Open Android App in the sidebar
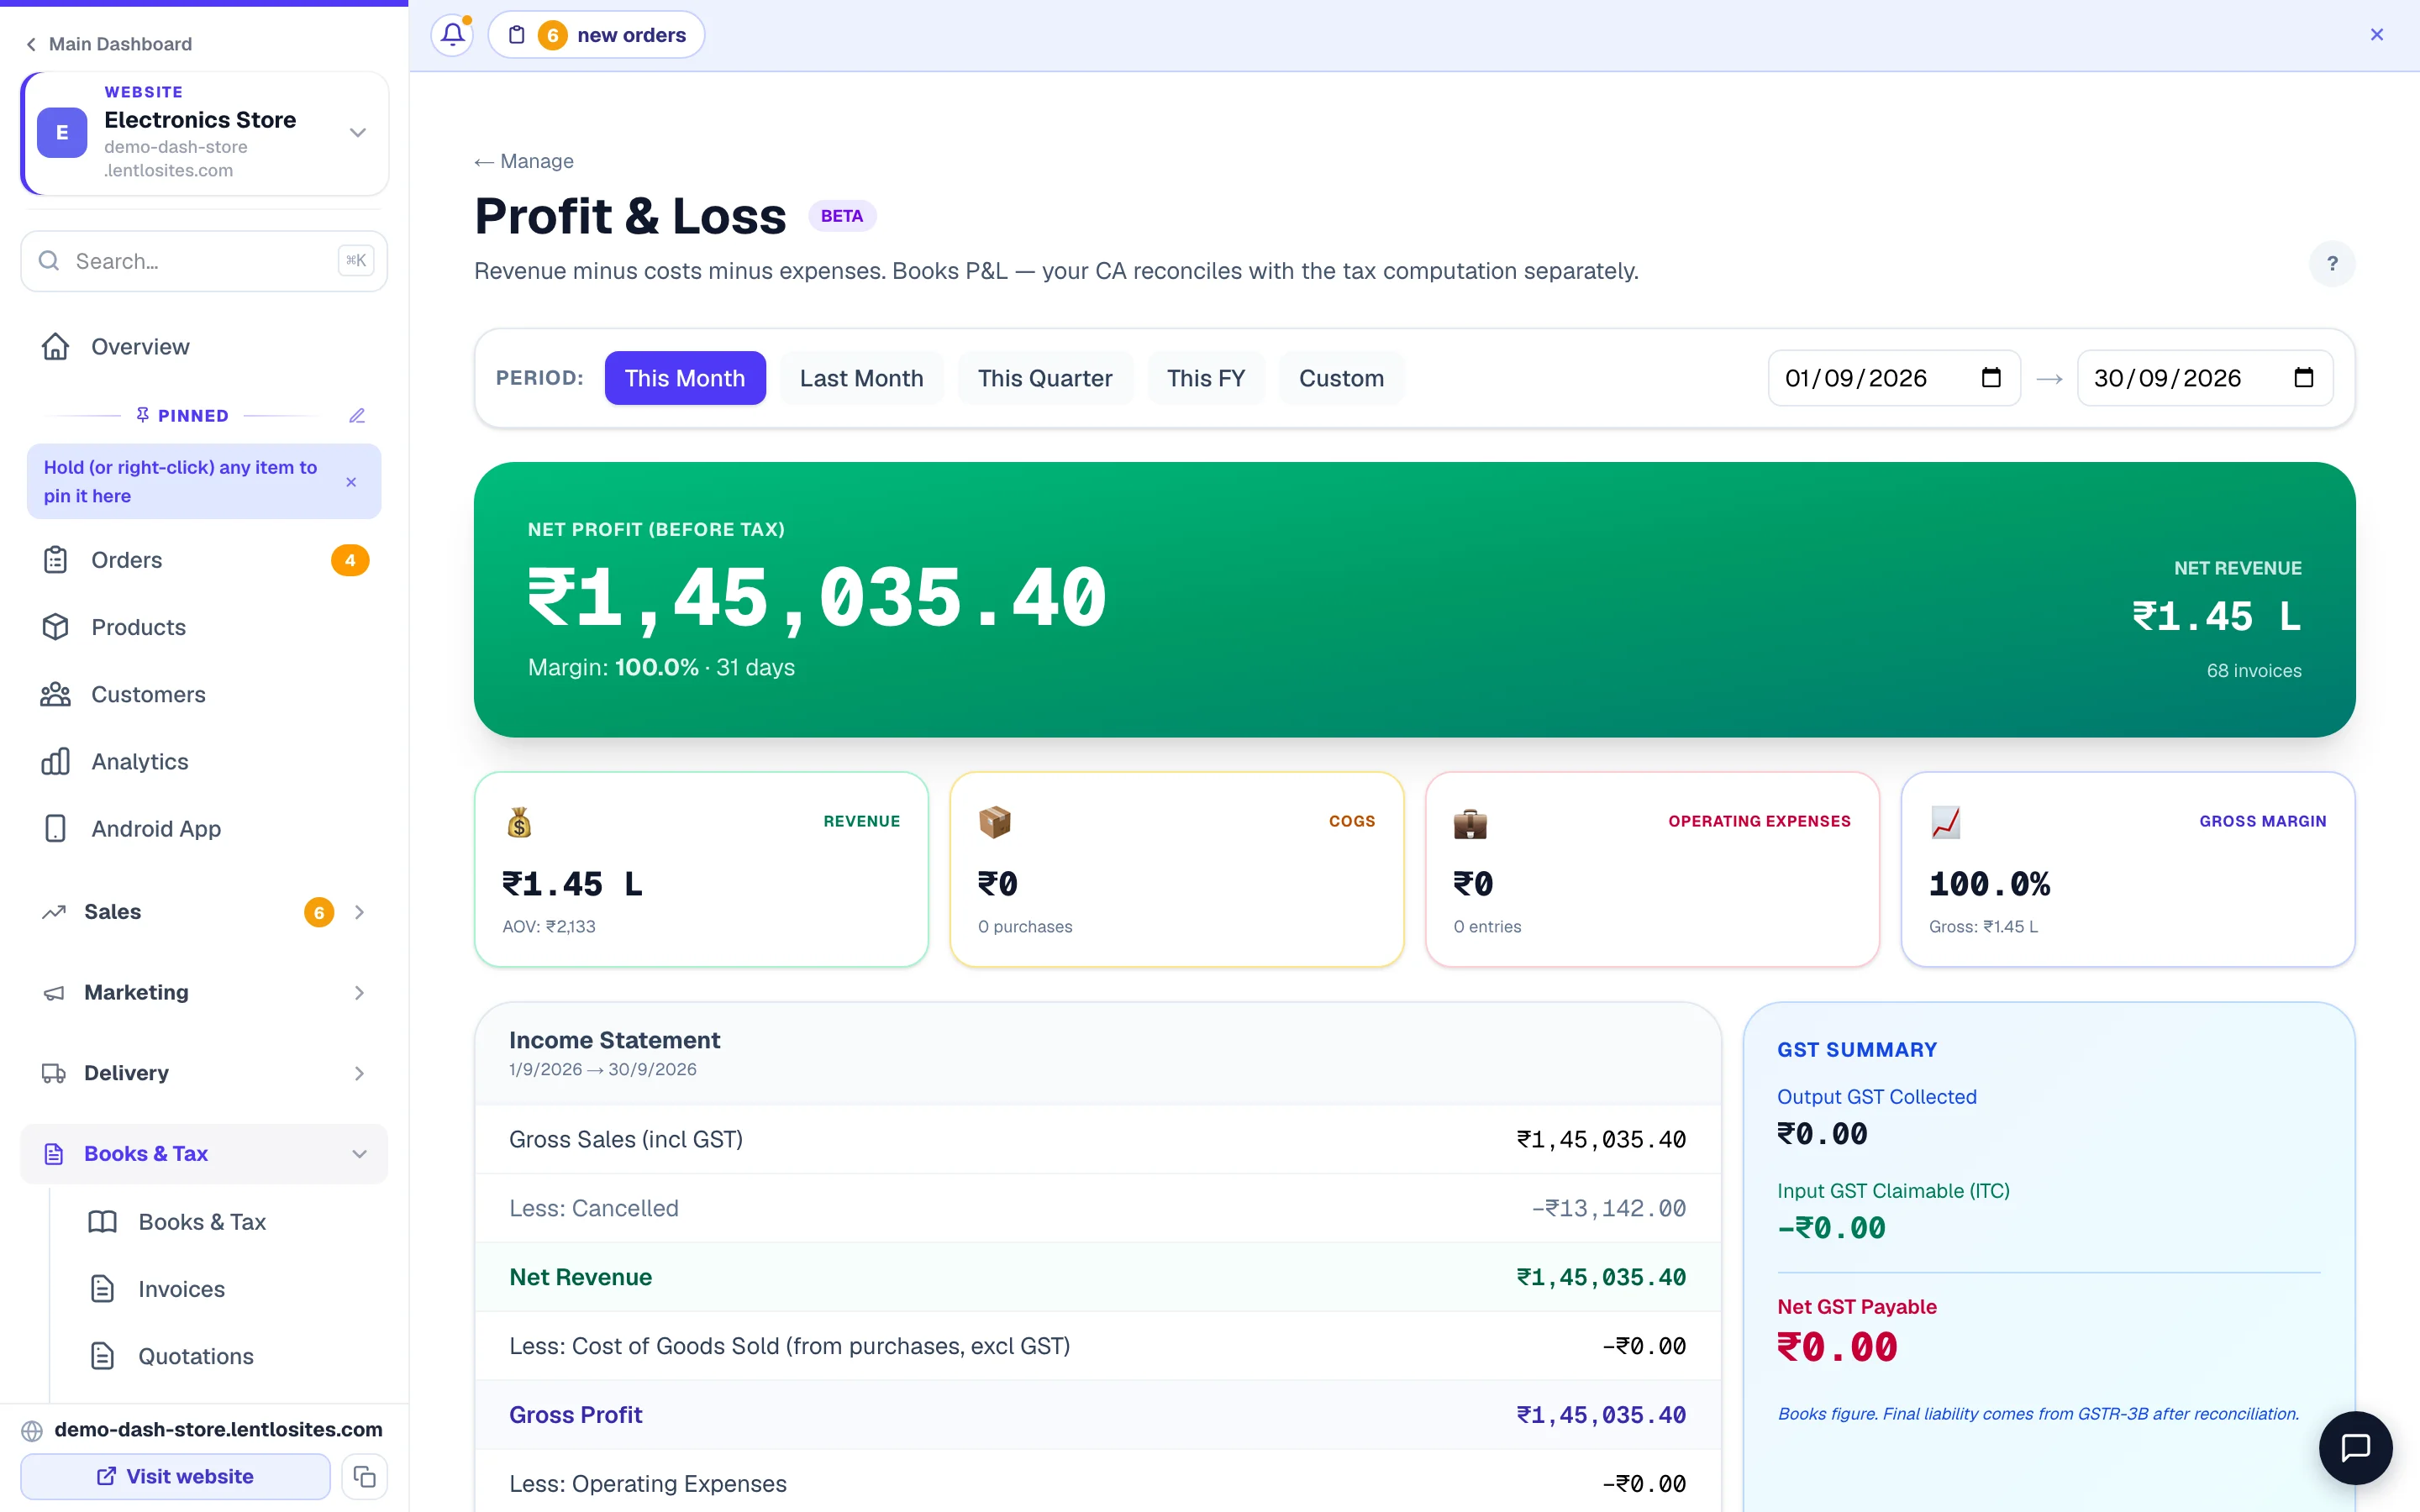Viewport: 2420px width, 1512px height. click(204, 828)
